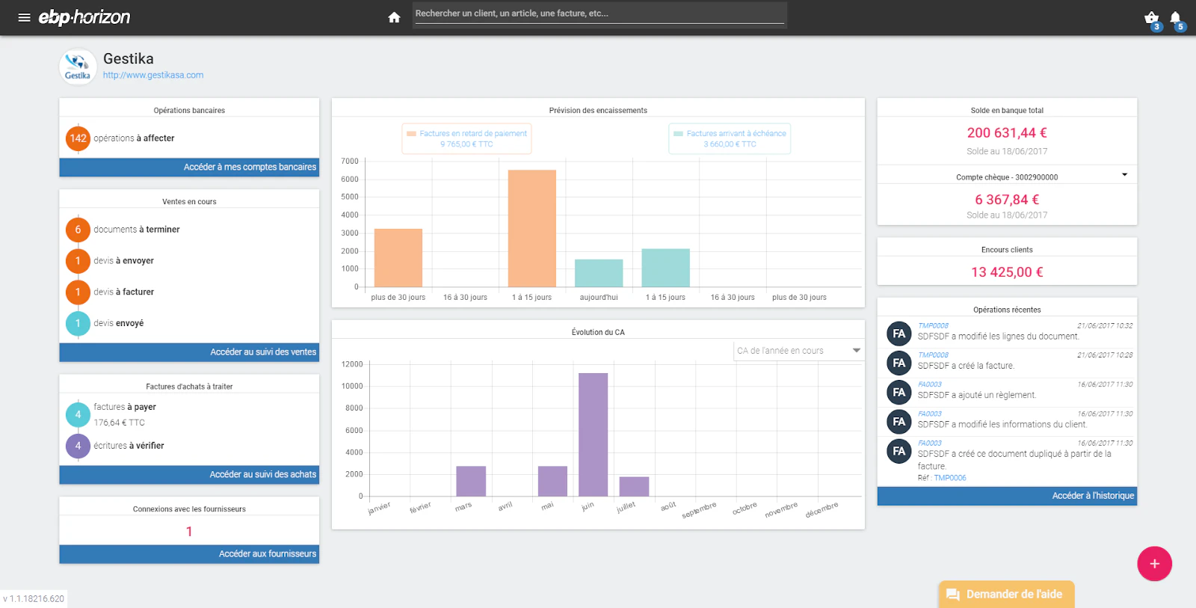The height and width of the screenshot is (608, 1196).
Task: Open the shopping basket icon
Action: coord(1151,17)
